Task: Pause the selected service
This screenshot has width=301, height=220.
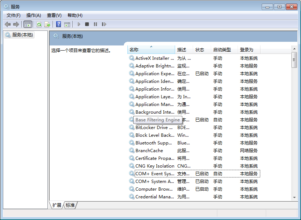Action: tap(95, 24)
